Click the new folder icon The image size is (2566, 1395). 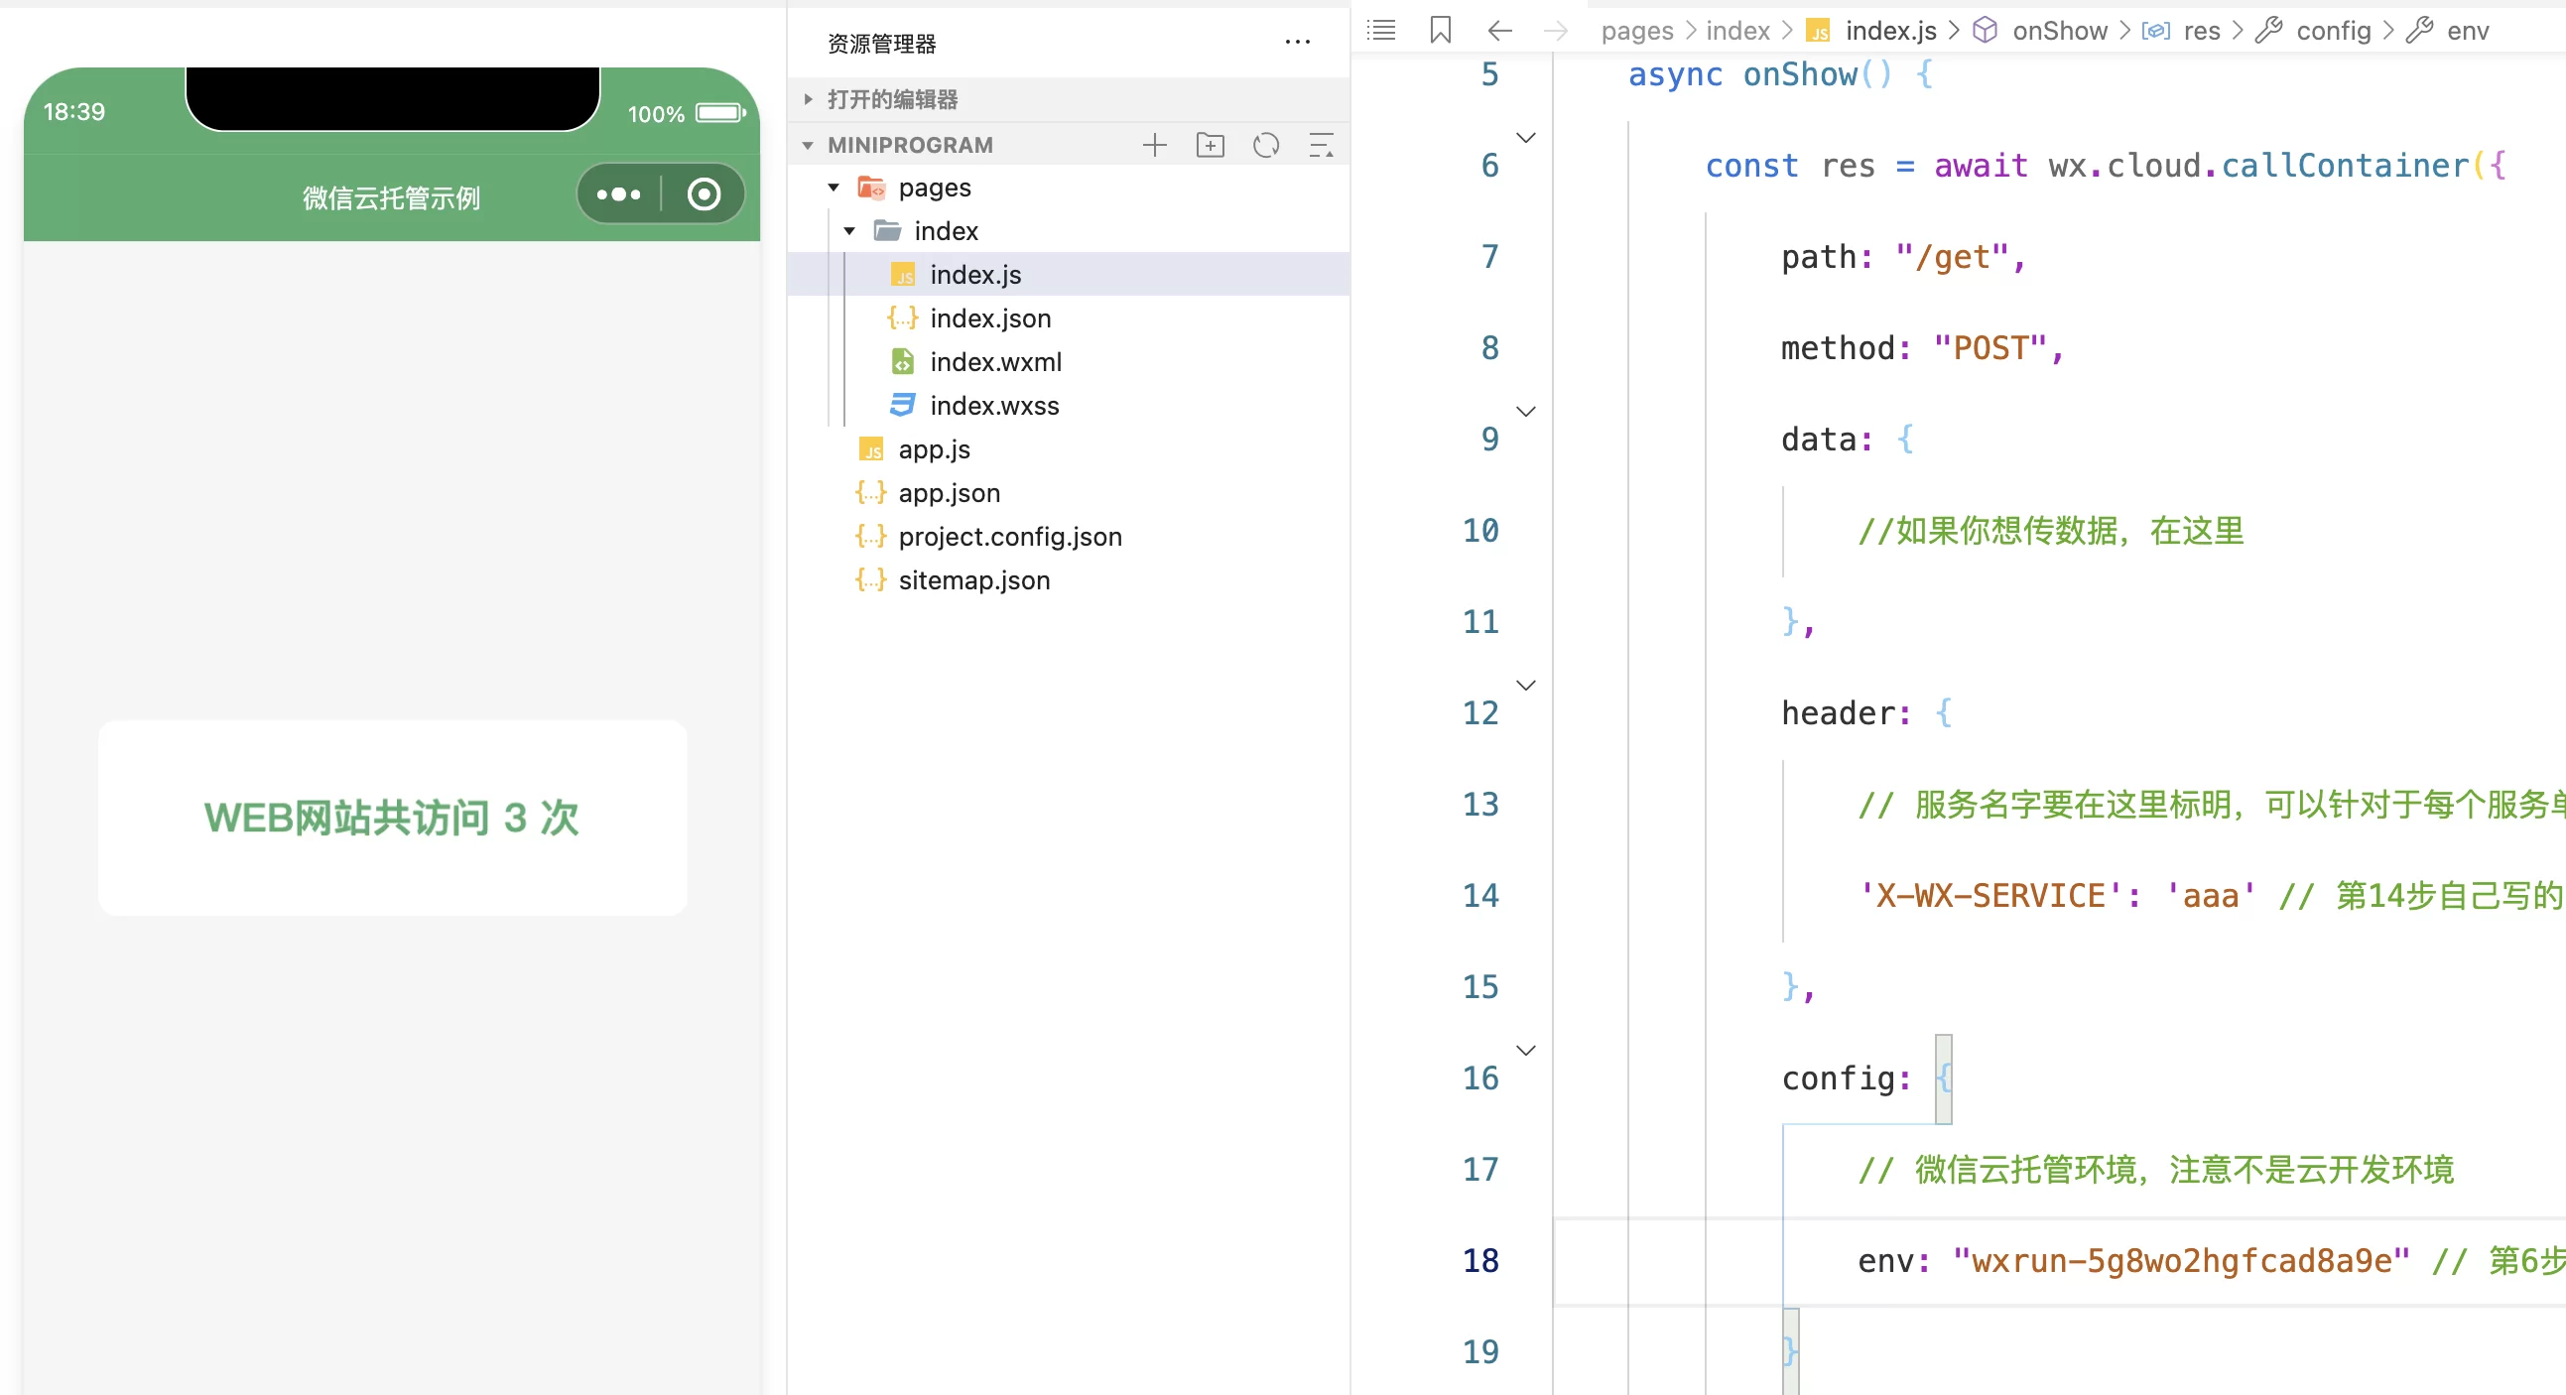(x=1210, y=146)
